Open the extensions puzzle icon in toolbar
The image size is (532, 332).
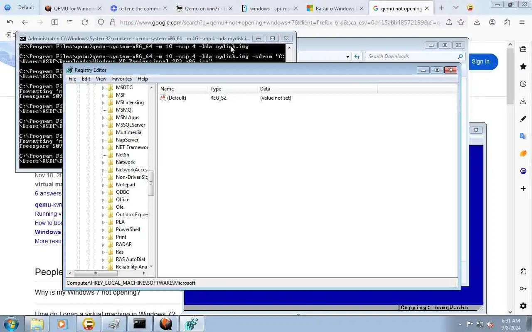[x=507, y=22]
